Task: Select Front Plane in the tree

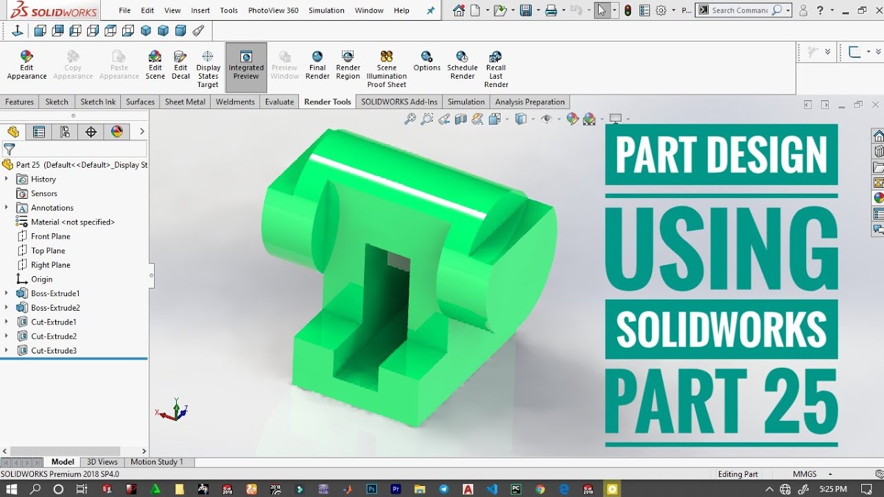Action: (50, 236)
